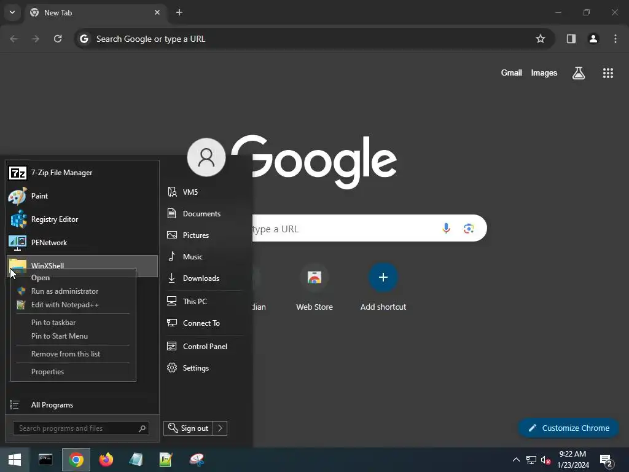Choose Edit with Notepad++

(x=72, y=305)
